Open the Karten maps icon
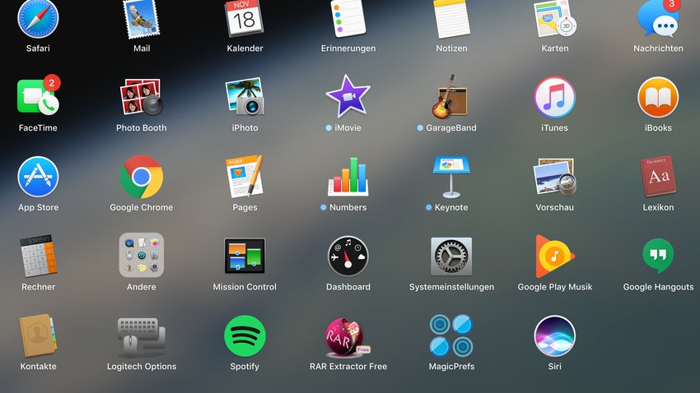700x393 pixels. click(555, 18)
